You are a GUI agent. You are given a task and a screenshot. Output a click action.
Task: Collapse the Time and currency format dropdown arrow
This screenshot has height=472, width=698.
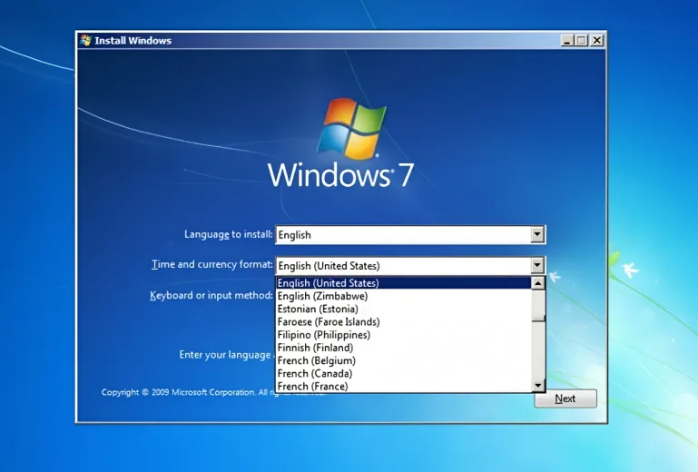[x=537, y=265]
